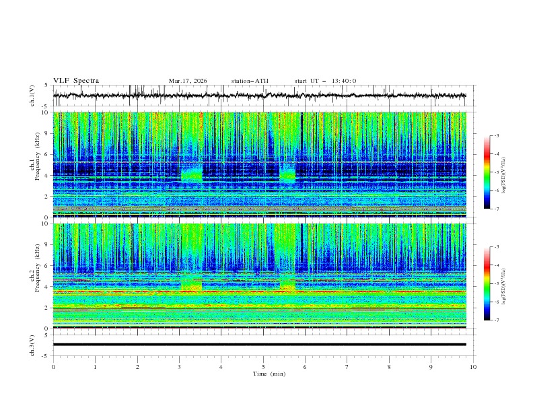Click the ch.3(V) waveform axis label
This screenshot has height=412, width=533.
coord(32,345)
